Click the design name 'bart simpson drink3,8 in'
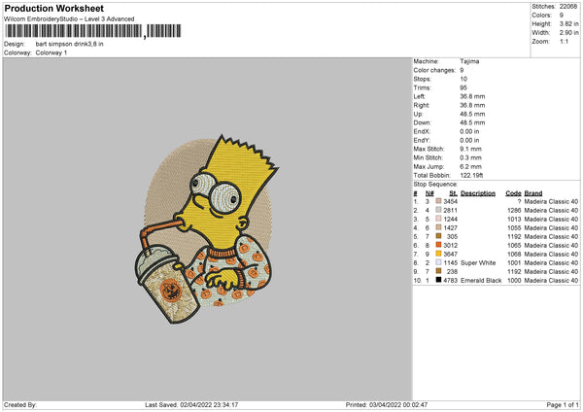Screen dimensions: 583x412 [70, 44]
